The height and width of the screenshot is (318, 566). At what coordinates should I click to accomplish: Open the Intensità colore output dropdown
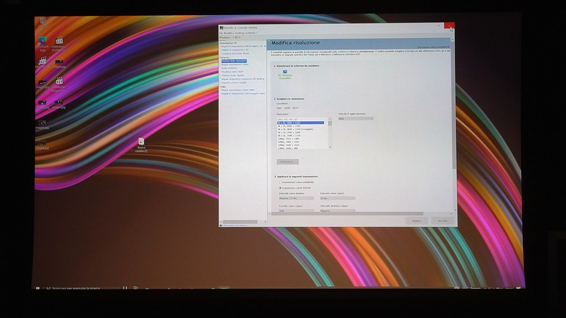[337, 198]
